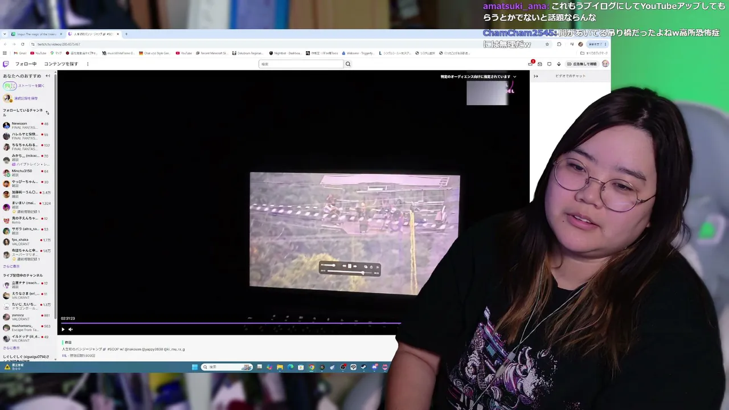Open the マップ bookmark
729x410 pixels.
click(x=56, y=53)
